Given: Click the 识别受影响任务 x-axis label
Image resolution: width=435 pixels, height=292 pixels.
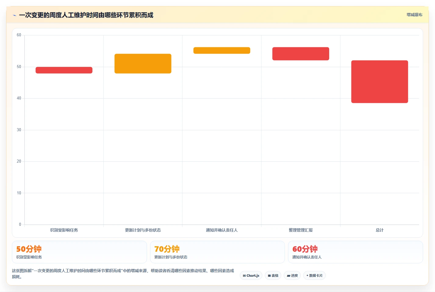Looking at the screenshot, I should point(64,230).
